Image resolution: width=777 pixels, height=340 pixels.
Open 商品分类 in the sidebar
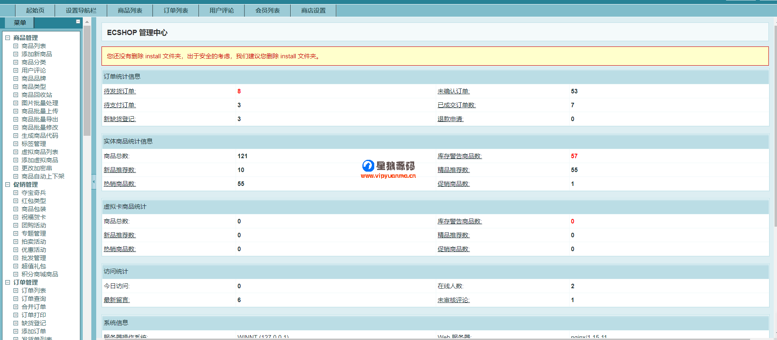tap(34, 62)
